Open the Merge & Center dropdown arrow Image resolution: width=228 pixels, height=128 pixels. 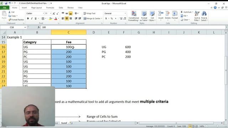click(102, 18)
